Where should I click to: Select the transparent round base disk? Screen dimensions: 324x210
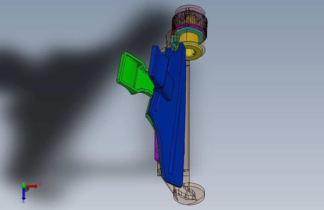(189, 194)
